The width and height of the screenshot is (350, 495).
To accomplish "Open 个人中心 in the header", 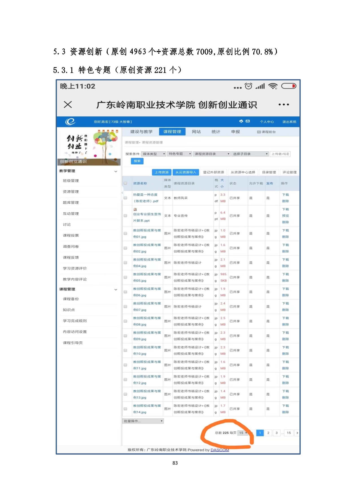I will (x=267, y=122).
